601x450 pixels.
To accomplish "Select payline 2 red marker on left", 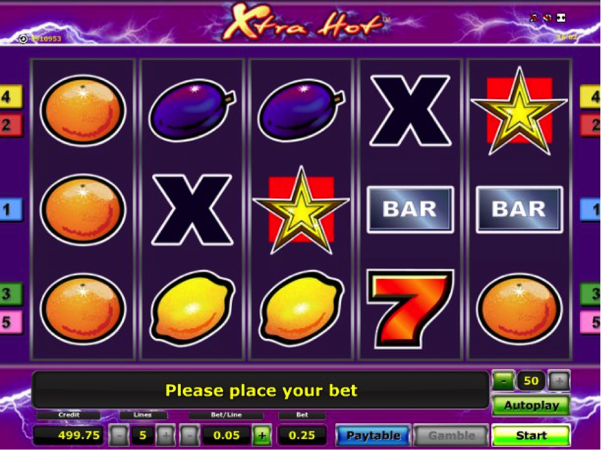I will point(10,124).
